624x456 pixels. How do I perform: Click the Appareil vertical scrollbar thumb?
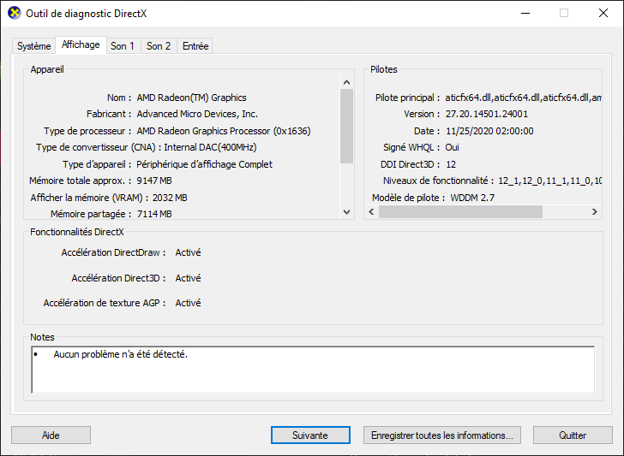346,126
